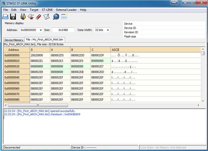Click the column header labeled 8
The height and width of the screenshot is (151, 208).
tap(80, 50)
